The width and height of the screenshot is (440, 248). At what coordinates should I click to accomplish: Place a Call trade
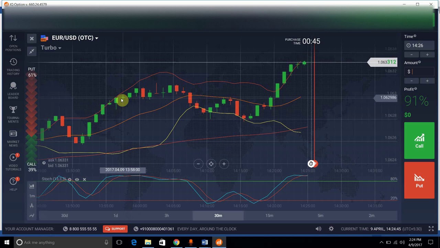[x=419, y=141]
